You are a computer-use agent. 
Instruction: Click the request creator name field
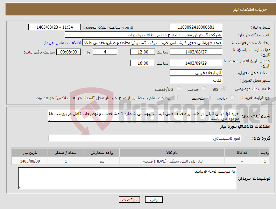coord(152,43)
